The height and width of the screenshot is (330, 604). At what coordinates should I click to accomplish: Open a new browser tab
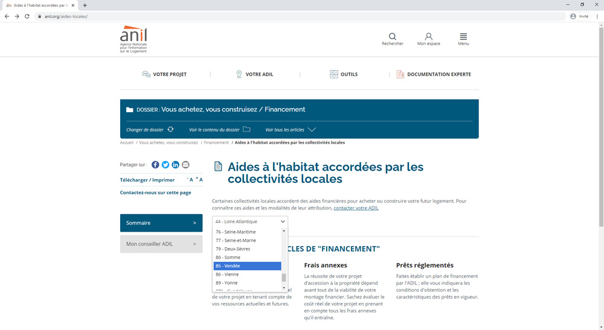(85, 5)
